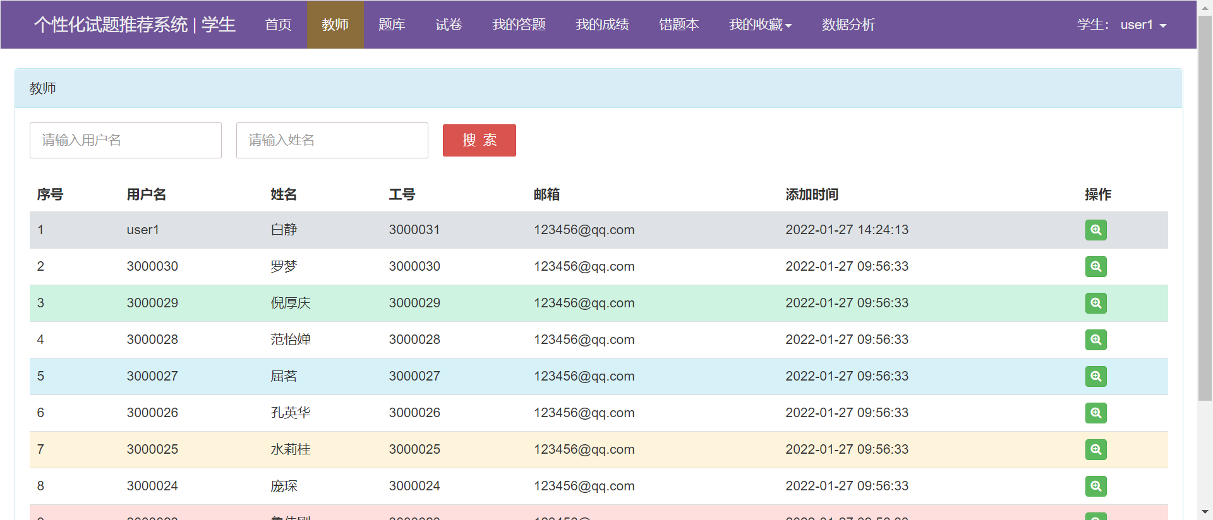Open 数据分析 page
The width and height of the screenshot is (1213, 520).
(x=848, y=25)
